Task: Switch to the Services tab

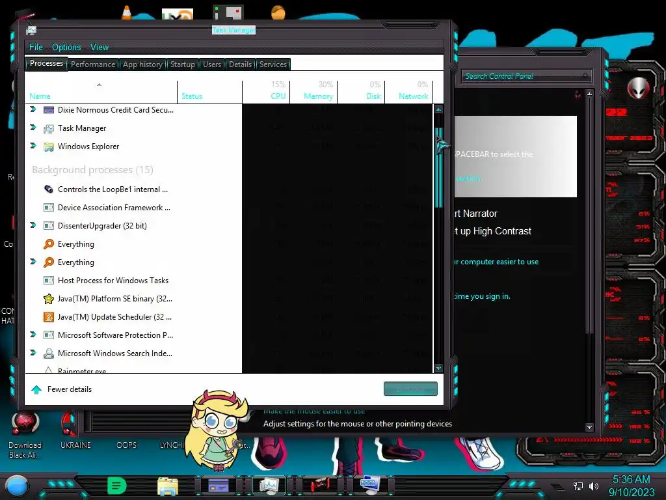Action: (273, 64)
